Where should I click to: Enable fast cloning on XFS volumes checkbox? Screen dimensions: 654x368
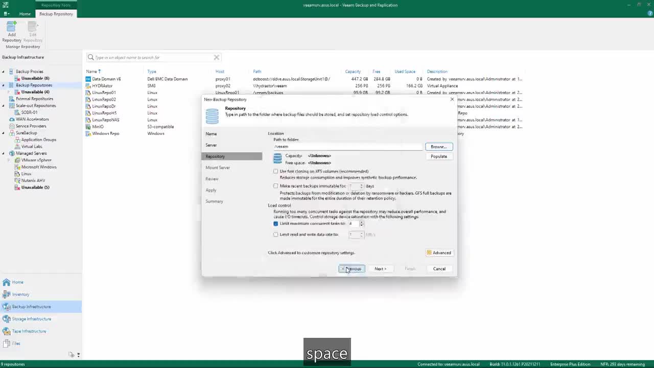pyautogui.click(x=276, y=171)
